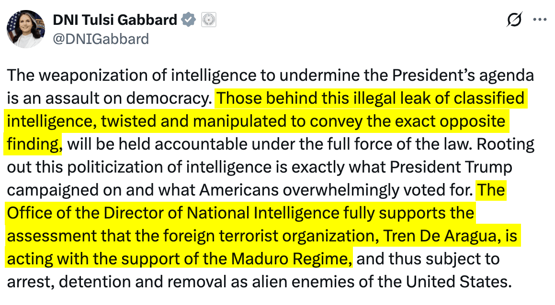
Task: Open the three-dot More options menu
Action: coord(540,20)
